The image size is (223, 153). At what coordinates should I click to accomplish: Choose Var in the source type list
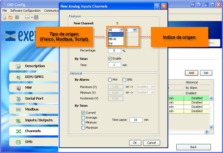tap(111, 43)
